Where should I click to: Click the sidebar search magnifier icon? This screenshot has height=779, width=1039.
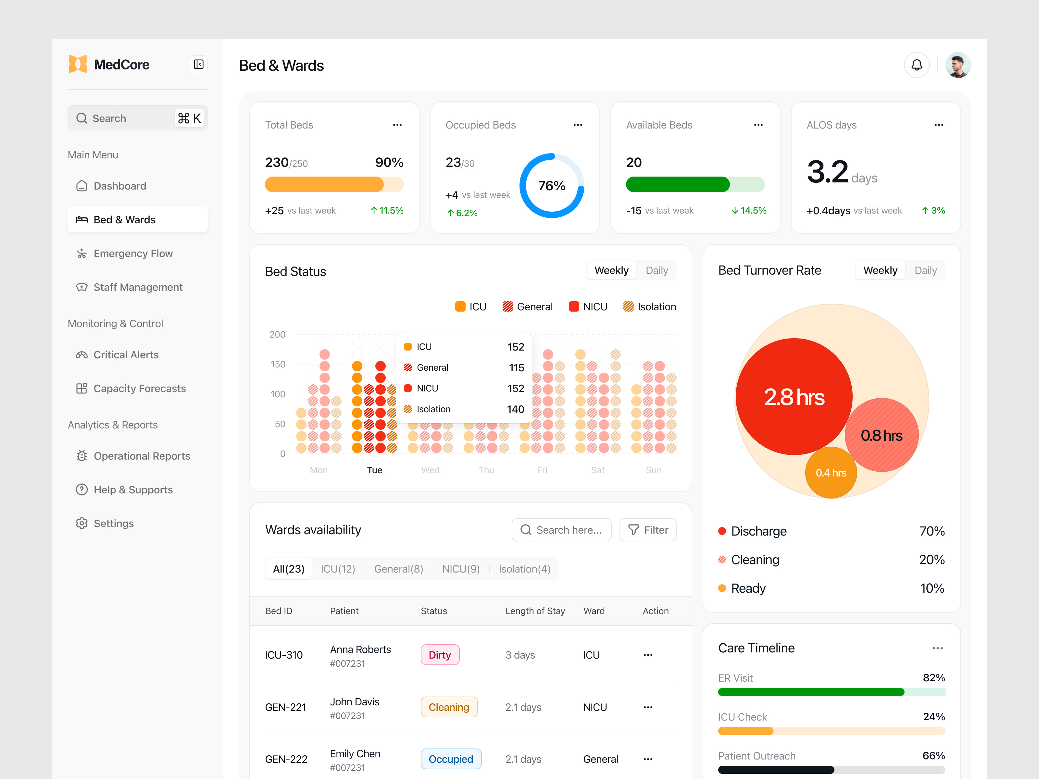point(82,118)
